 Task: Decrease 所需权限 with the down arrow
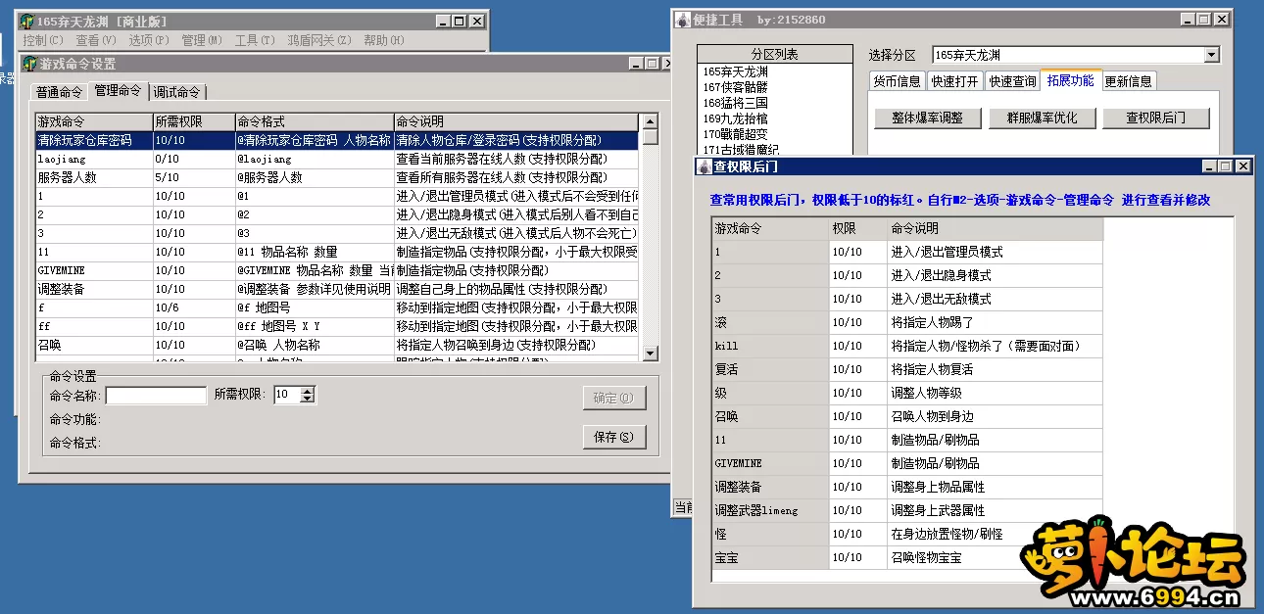[x=308, y=399]
